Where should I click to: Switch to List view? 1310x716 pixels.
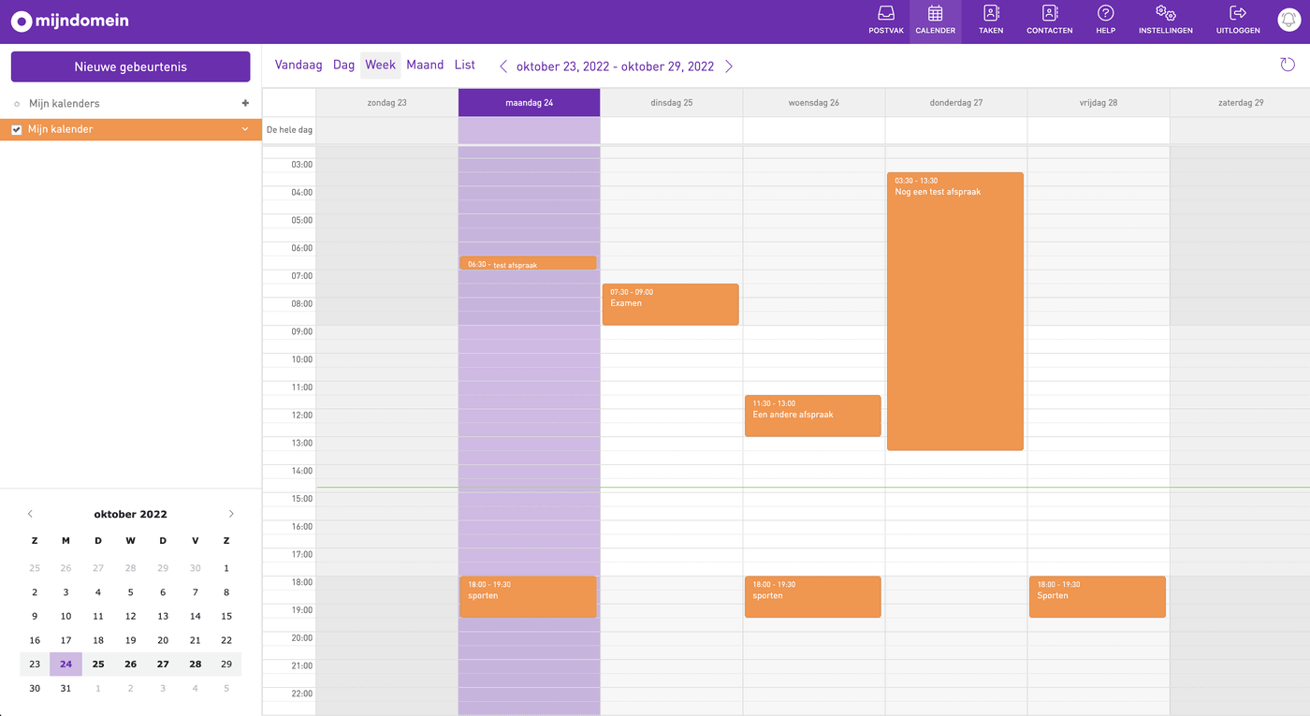[465, 66]
